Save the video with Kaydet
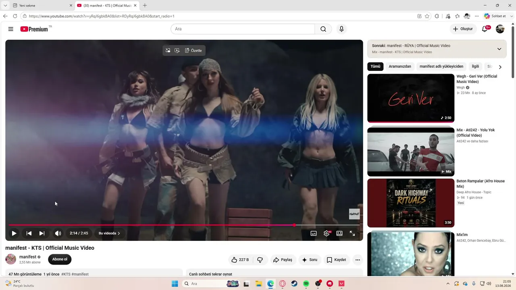This screenshot has height=290, width=516. point(336,260)
